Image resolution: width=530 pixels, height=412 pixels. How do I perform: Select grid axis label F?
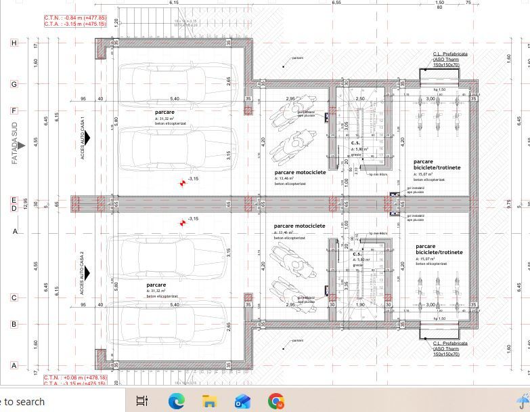click(x=14, y=110)
